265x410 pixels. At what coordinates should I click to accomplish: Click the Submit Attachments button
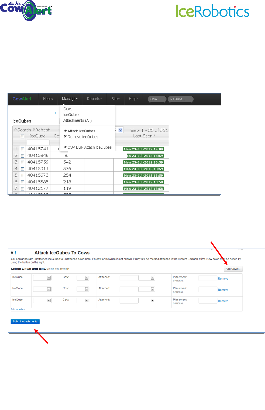tap(25, 321)
